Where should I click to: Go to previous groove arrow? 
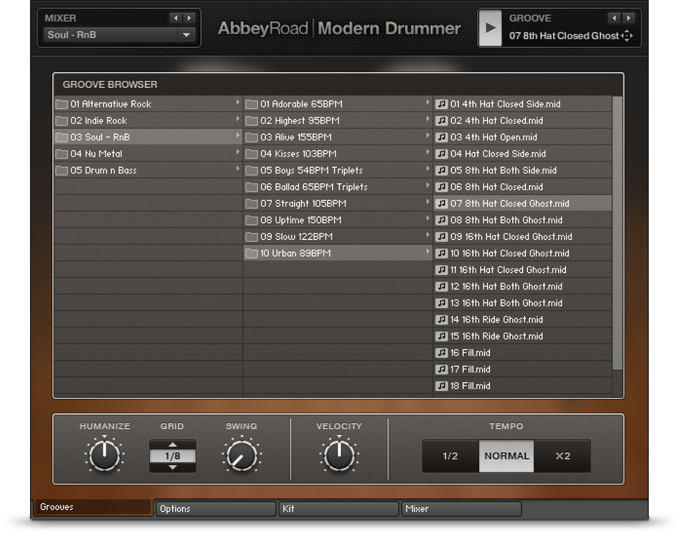tap(614, 18)
